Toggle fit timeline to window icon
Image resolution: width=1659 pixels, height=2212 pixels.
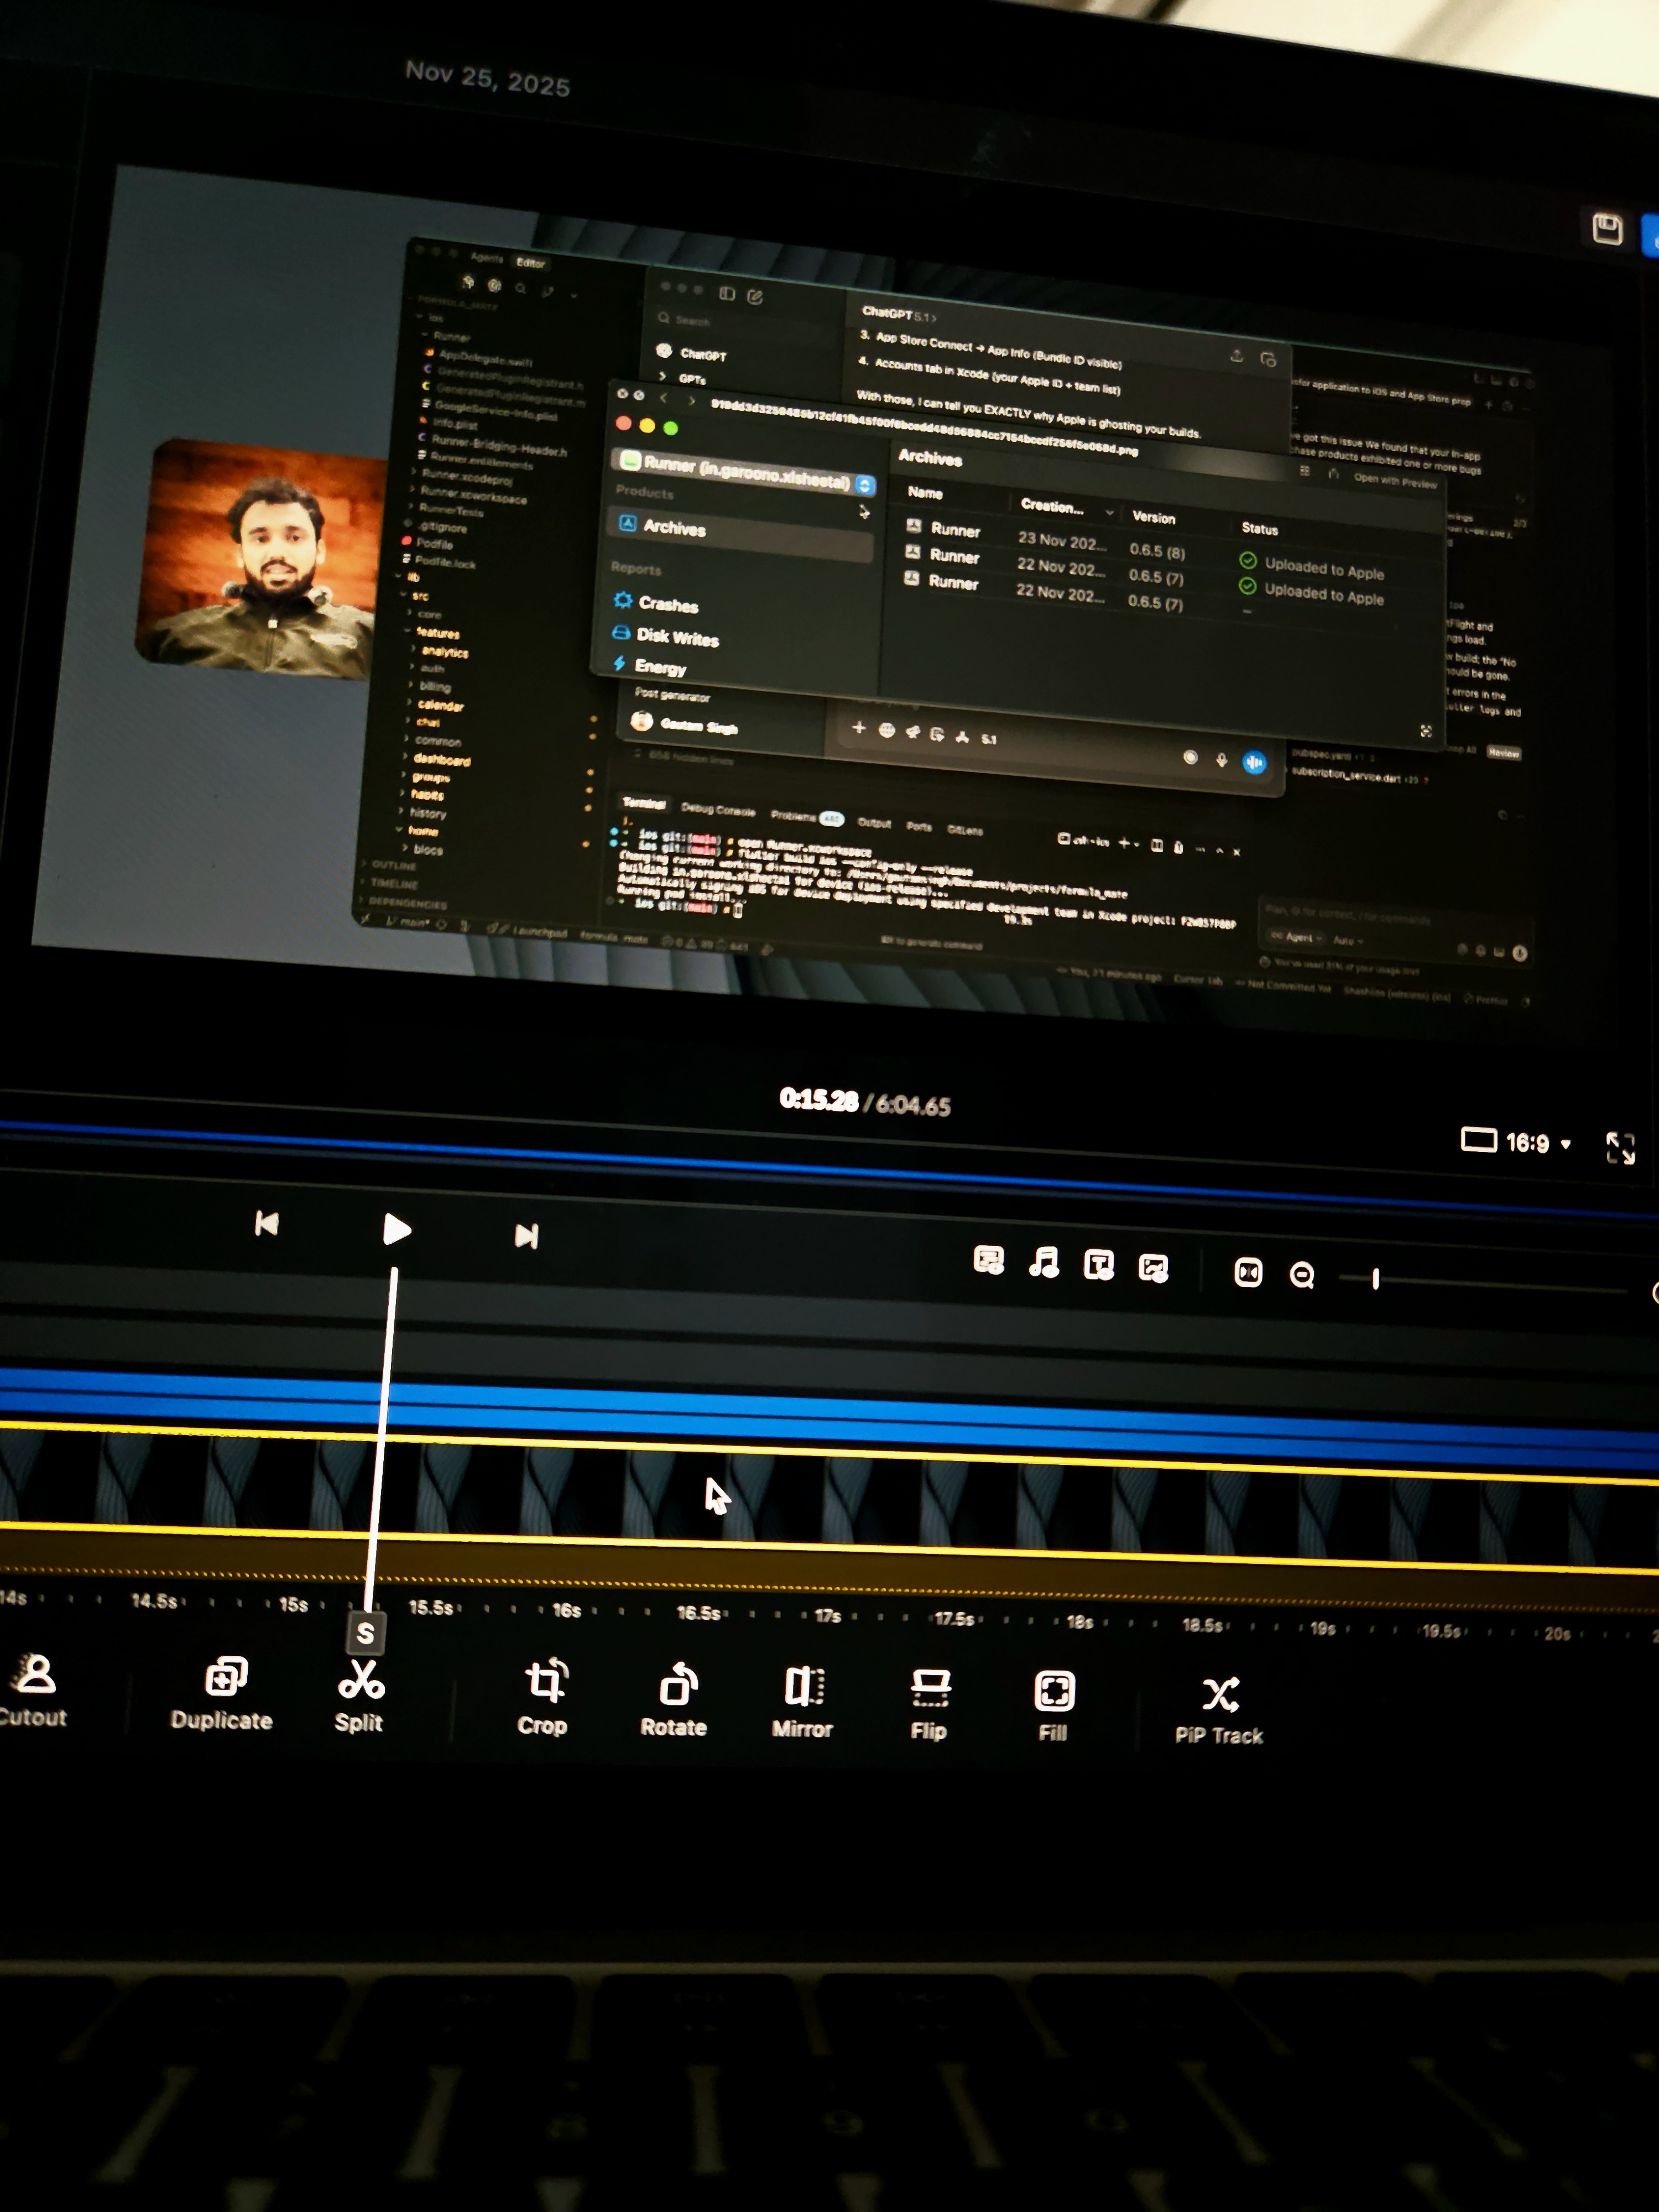click(x=1248, y=1272)
